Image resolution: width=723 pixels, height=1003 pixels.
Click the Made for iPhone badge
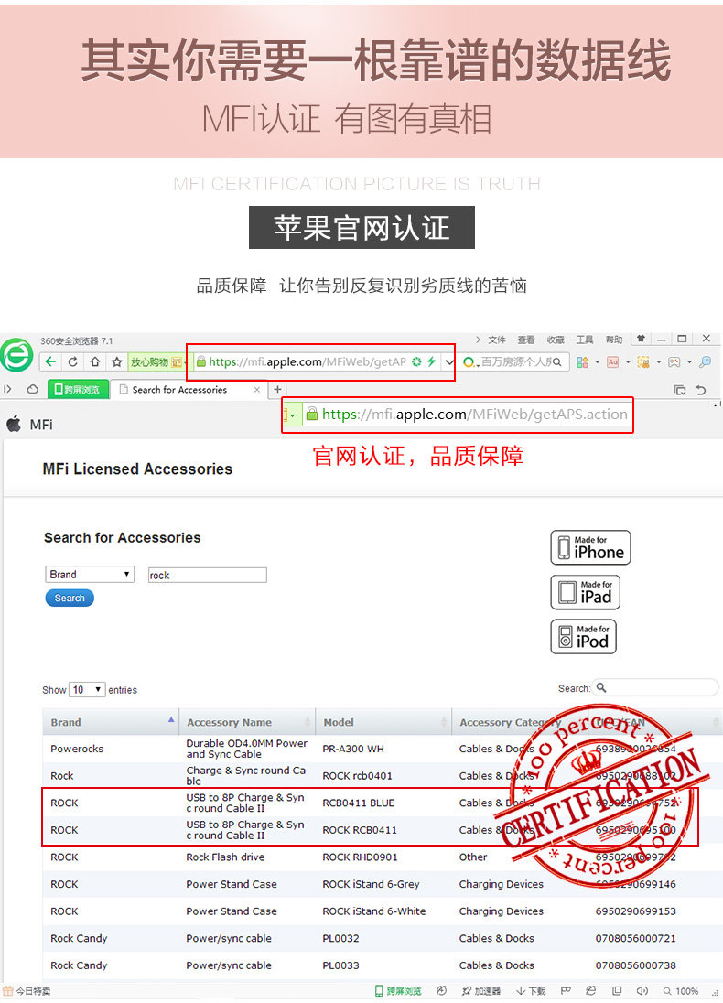[x=590, y=547]
